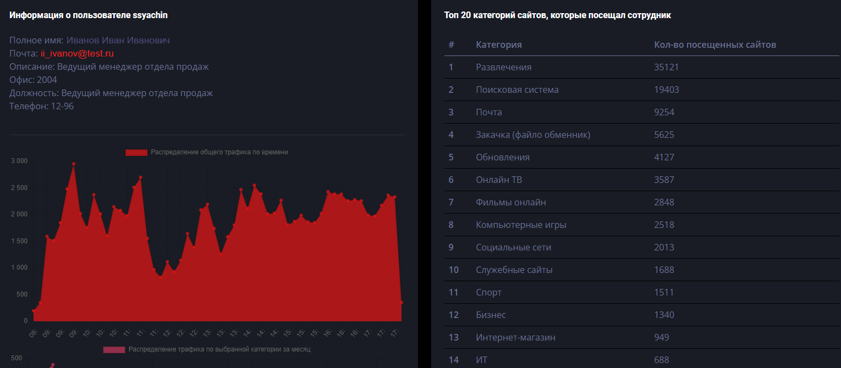Click legend label Распределение трафика по выбранной категории
The width and height of the screenshot is (841, 368).
point(219,349)
